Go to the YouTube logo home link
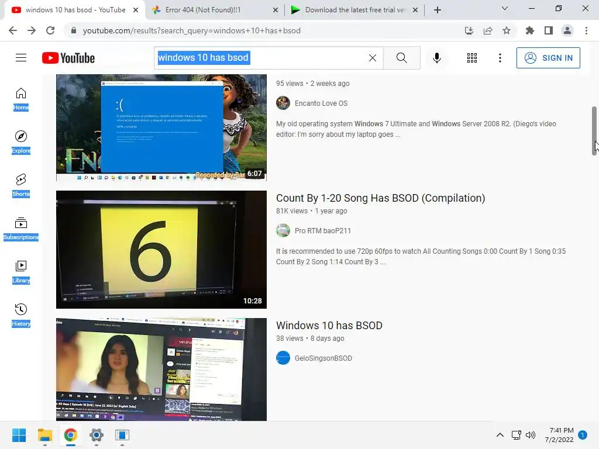The image size is (599, 449). tap(68, 58)
